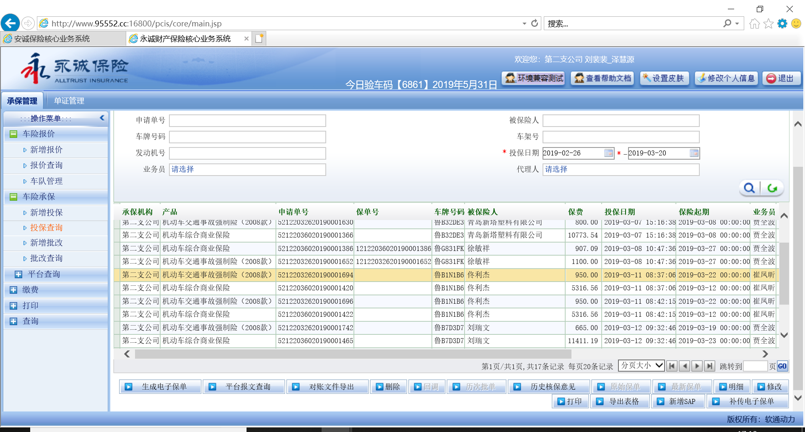Viewport: 805px width, 432px height.
Task: Go to last page navigation icon
Action: point(709,366)
